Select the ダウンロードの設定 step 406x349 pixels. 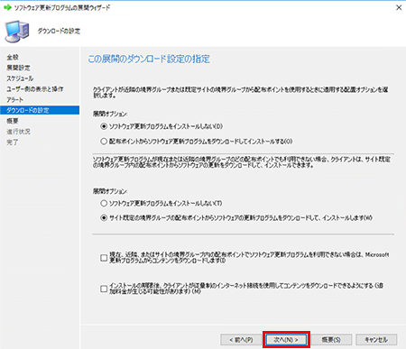[40, 110]
